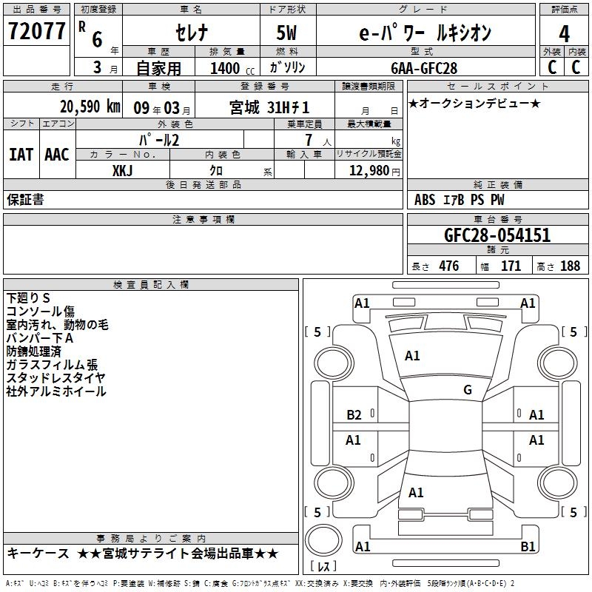Click the interior color クロ

pos(216,171)
